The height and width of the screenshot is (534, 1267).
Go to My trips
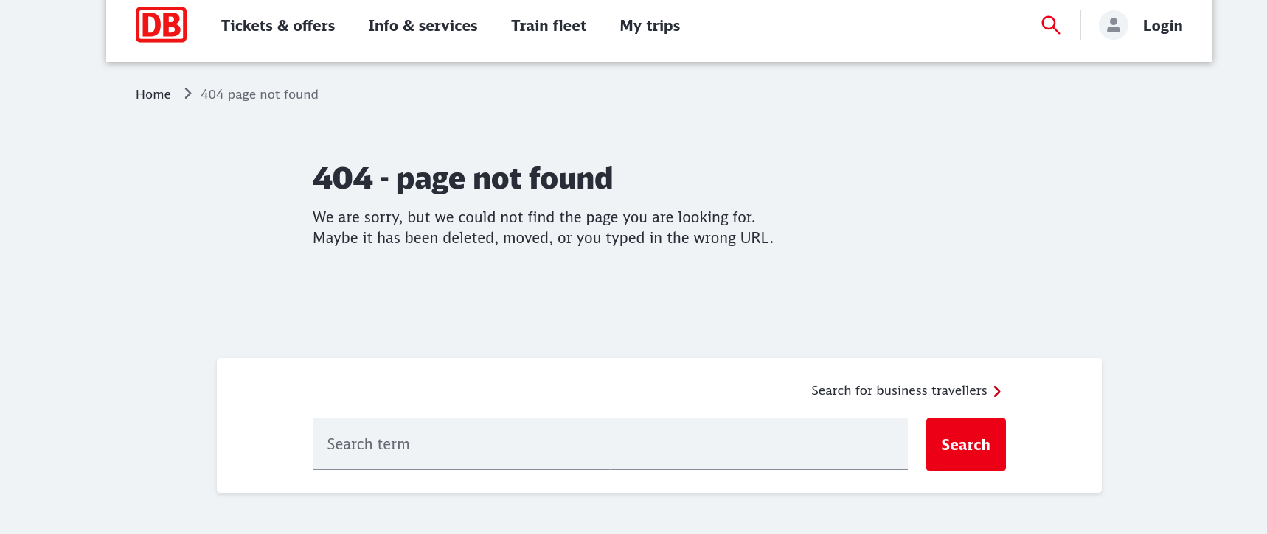pyautogui.click(x=650, y=26)
